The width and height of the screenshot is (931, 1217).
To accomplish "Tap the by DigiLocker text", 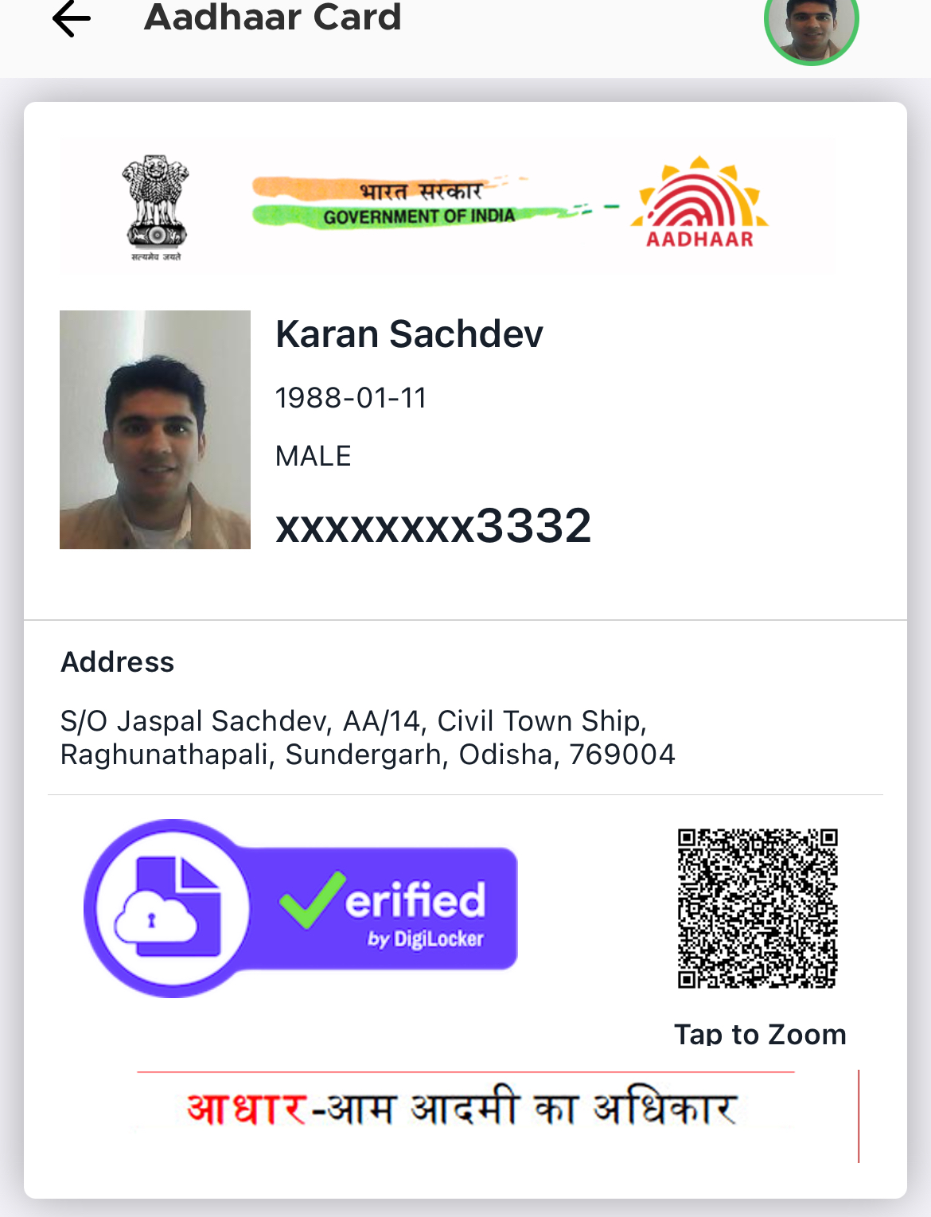I will click(x=426, y=939).
